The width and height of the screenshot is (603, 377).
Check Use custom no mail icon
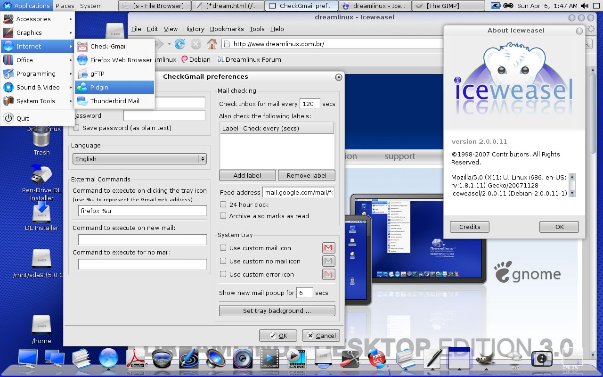pos(223,261)
